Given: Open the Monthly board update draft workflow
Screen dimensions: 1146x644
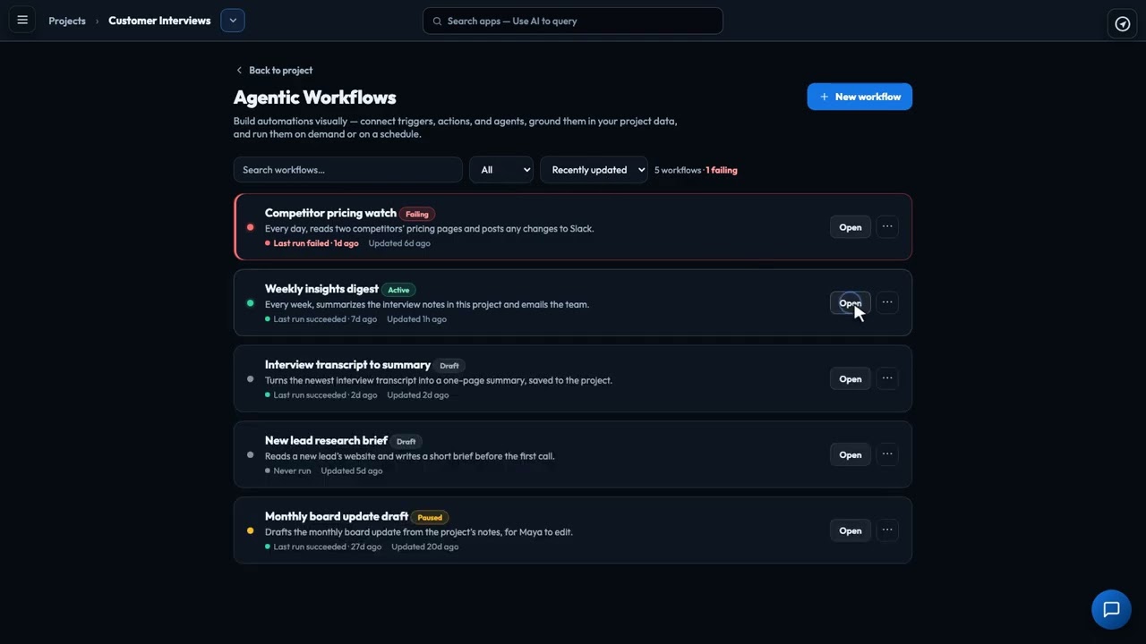Looking at the screenshot, I should (850, 531).
